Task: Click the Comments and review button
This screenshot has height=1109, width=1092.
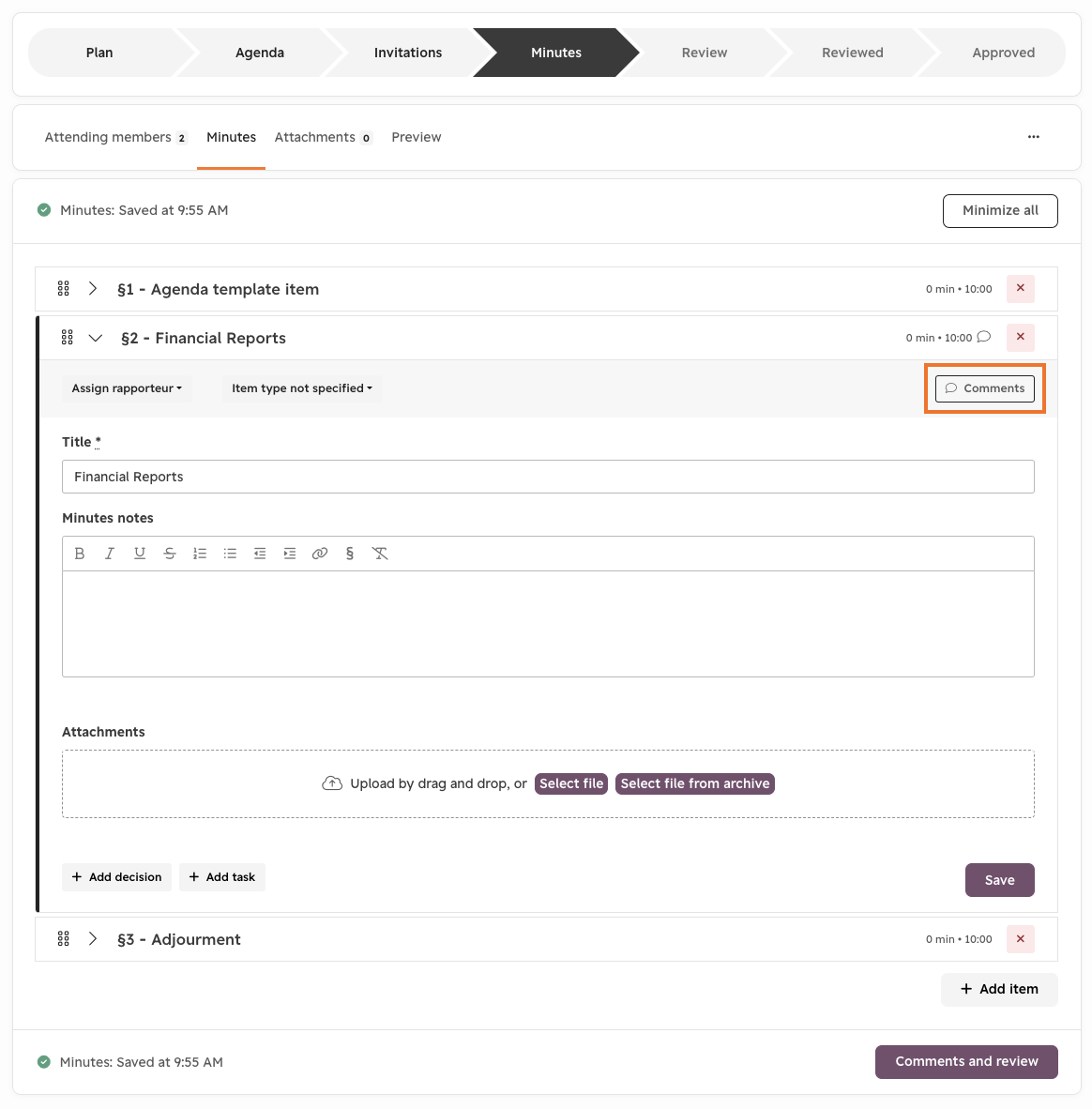Action: (x=966, y=1061)
